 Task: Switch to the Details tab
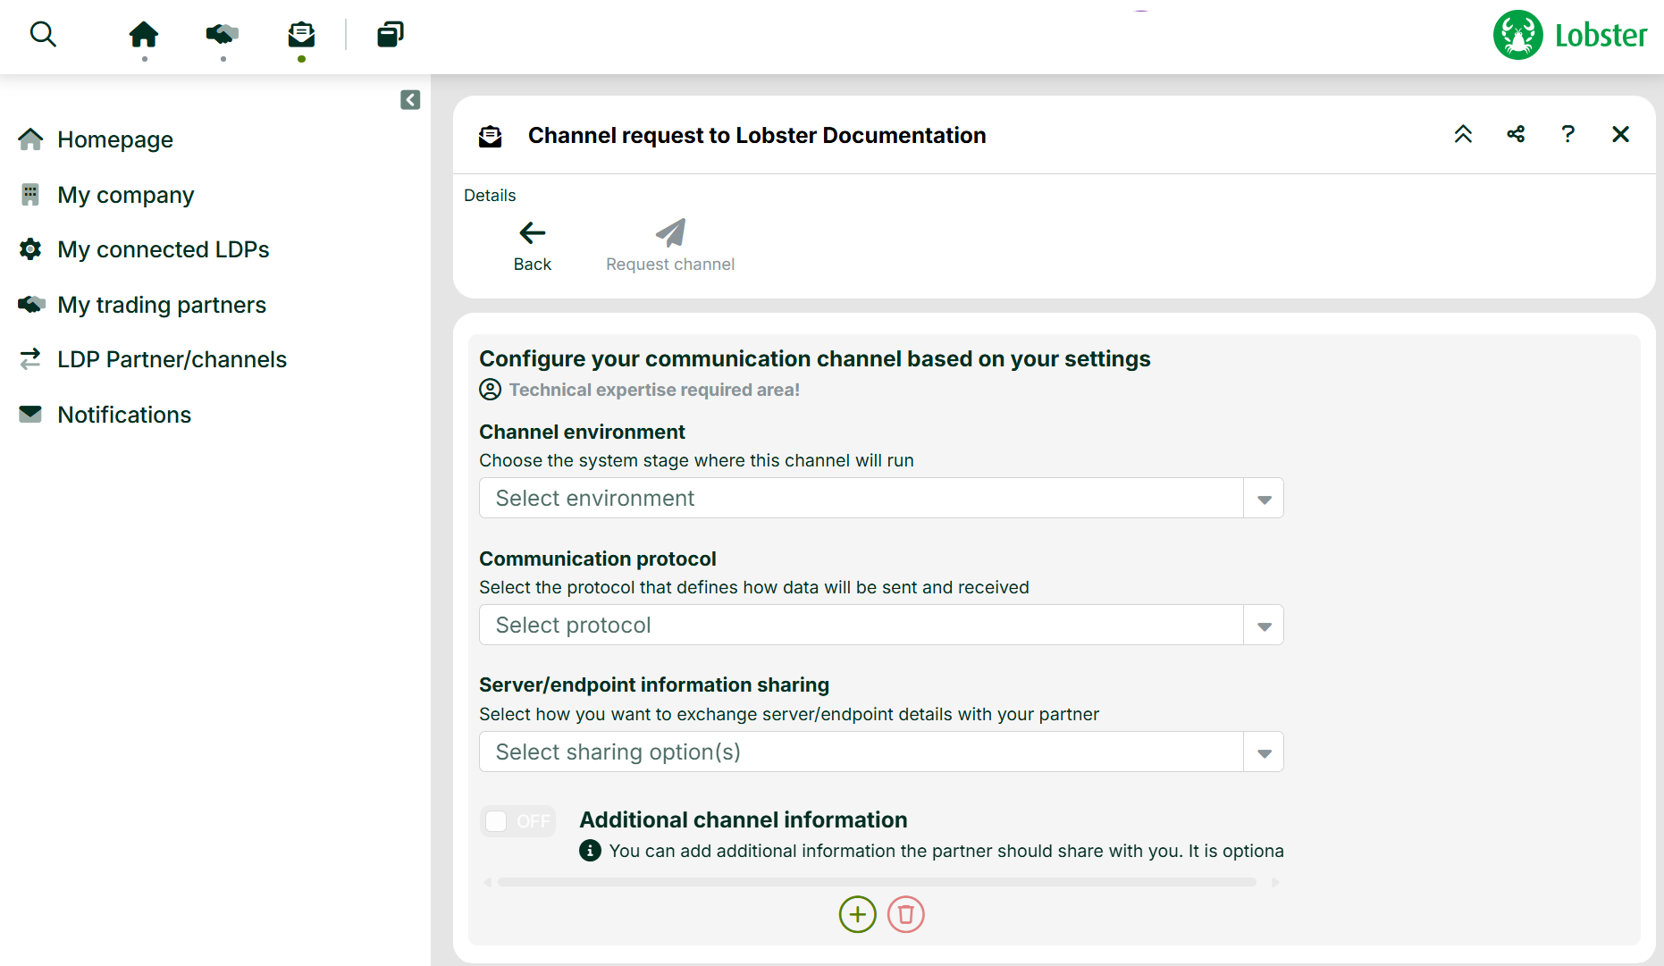tap(490, 195)
